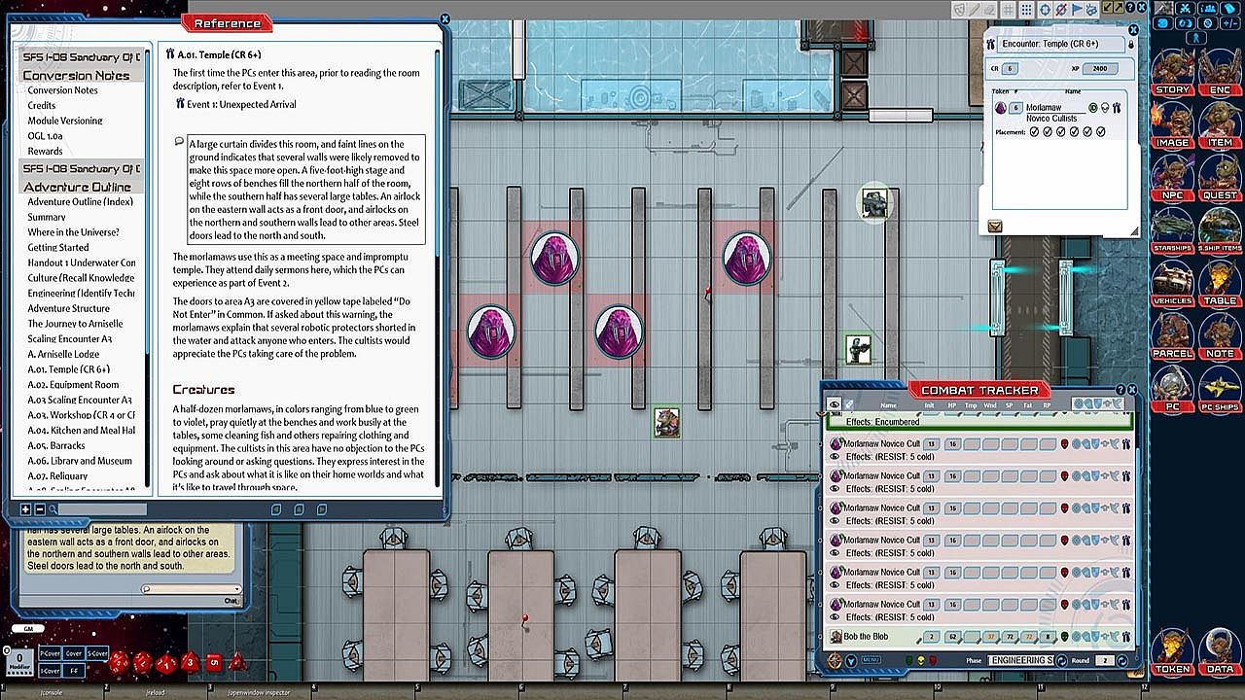Open the TOKEN sidebar library

1172,650
